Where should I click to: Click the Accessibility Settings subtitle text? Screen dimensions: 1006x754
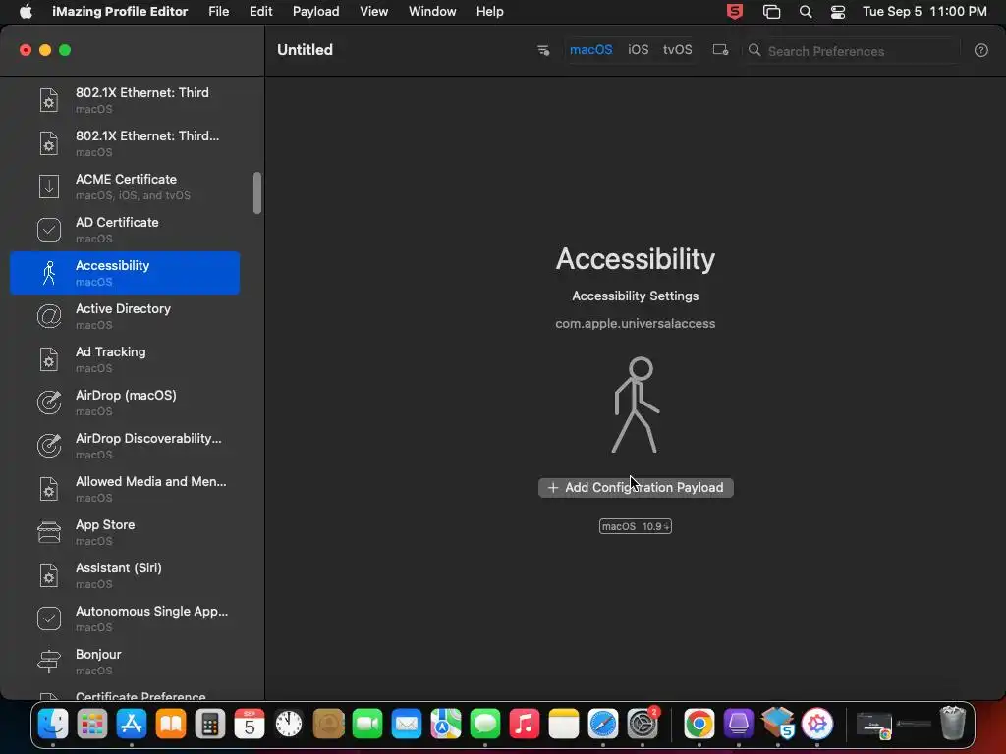click(636, 296)
